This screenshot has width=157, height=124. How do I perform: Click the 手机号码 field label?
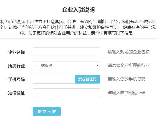pyautogui.click(x=16, y=79)
